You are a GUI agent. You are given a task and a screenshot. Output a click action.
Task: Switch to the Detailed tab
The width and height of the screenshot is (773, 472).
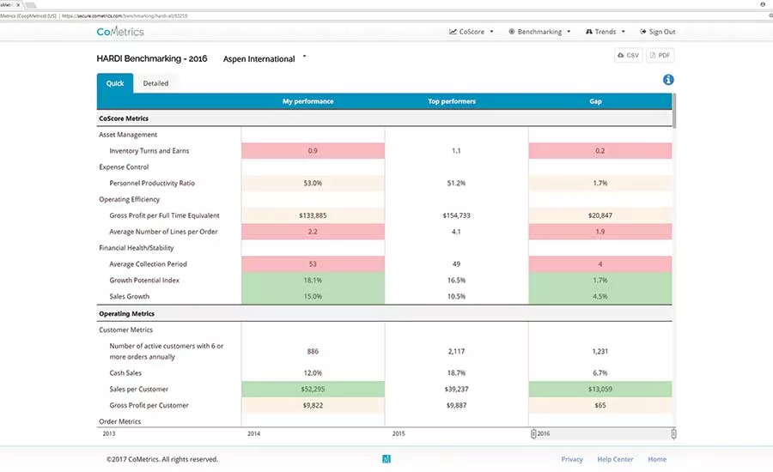(155, 83)
